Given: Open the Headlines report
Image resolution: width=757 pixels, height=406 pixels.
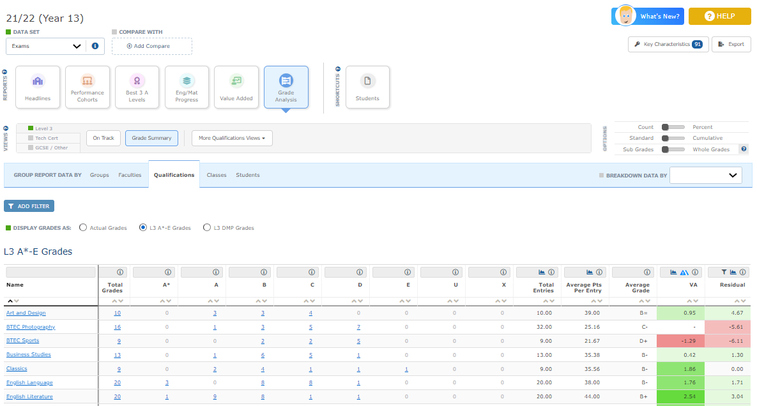Looking at the screenshot, I should tap(38, 87).
